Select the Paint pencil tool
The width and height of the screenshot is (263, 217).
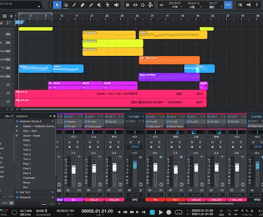coord(91,5)
